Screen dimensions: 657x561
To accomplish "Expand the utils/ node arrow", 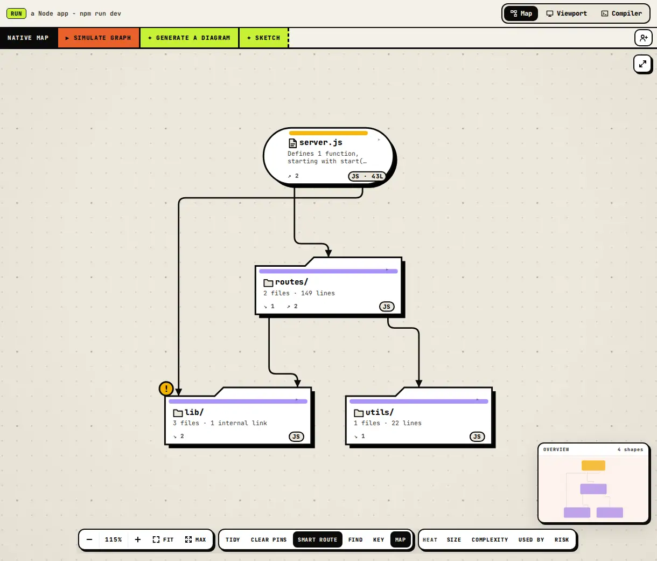I will tap(477, 400).
